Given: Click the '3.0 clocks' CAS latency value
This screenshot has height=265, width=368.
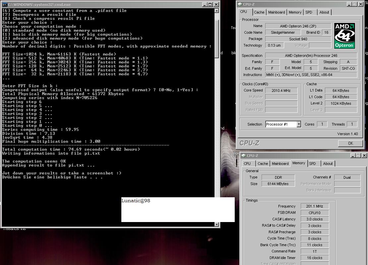Looking at the screenshot, I should tap(315, 219).
